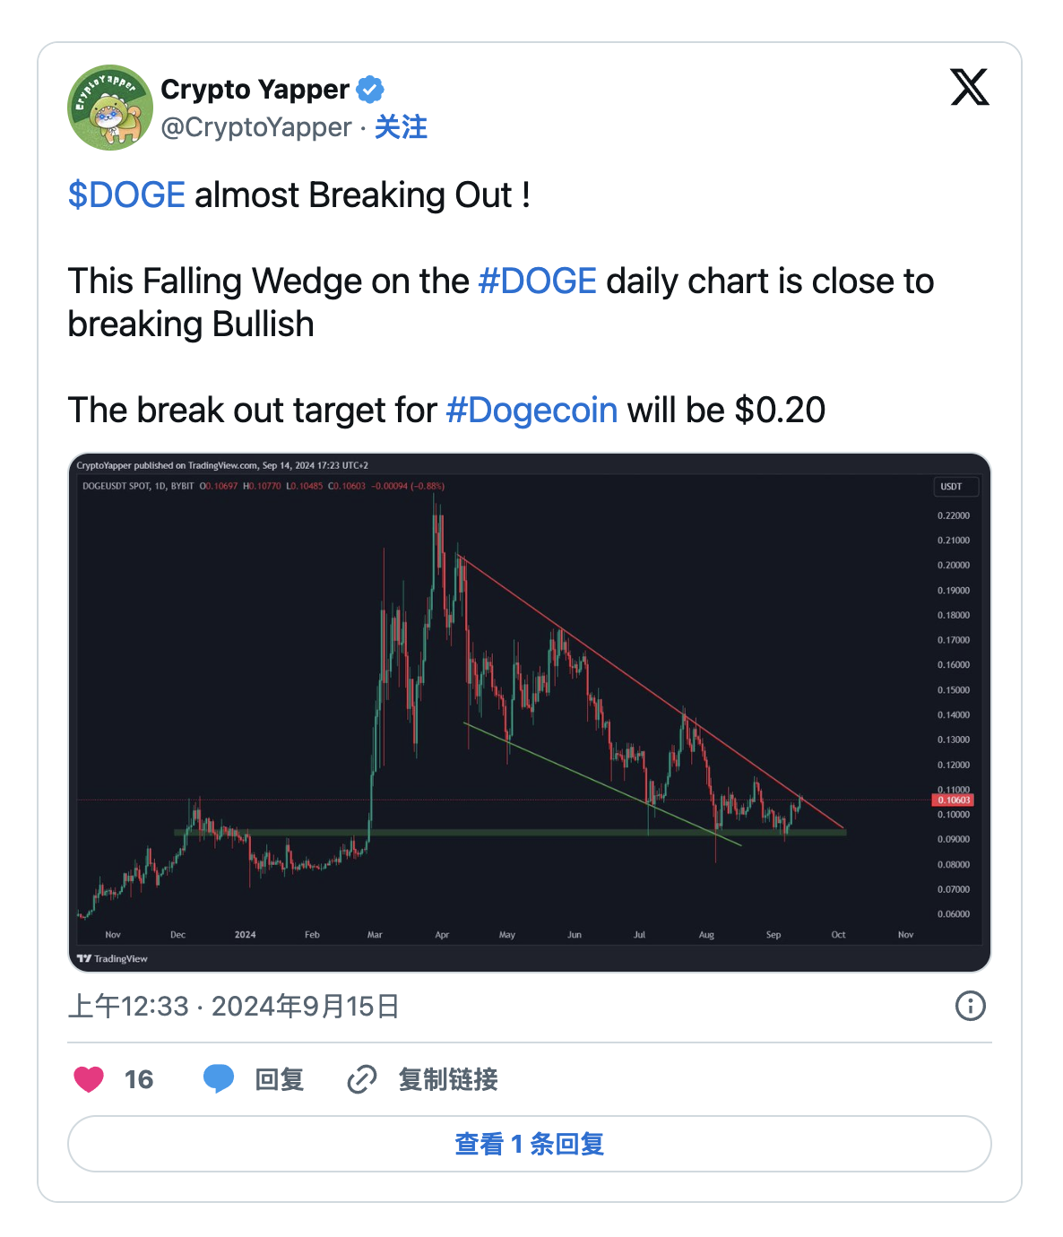Like the tweet with the heart icon
1063x1237 pixels.
pyautogui.click(x=89, y=1079)
